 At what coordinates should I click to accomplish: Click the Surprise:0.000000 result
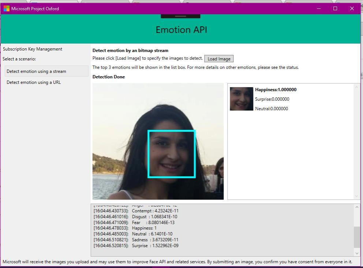click(272, 99)
